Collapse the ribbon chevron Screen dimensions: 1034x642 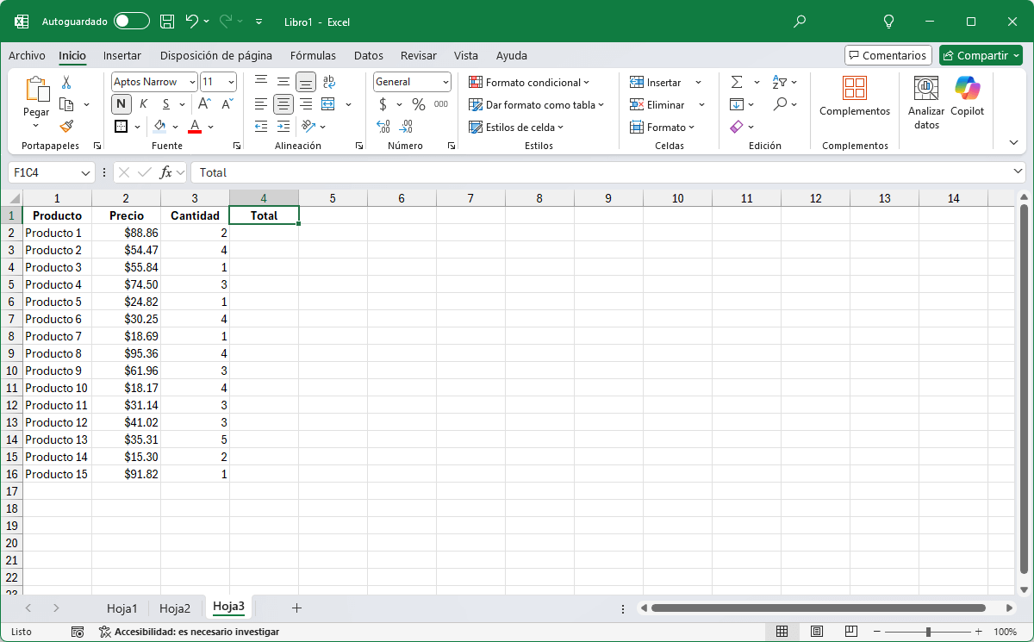point(1013,142)
